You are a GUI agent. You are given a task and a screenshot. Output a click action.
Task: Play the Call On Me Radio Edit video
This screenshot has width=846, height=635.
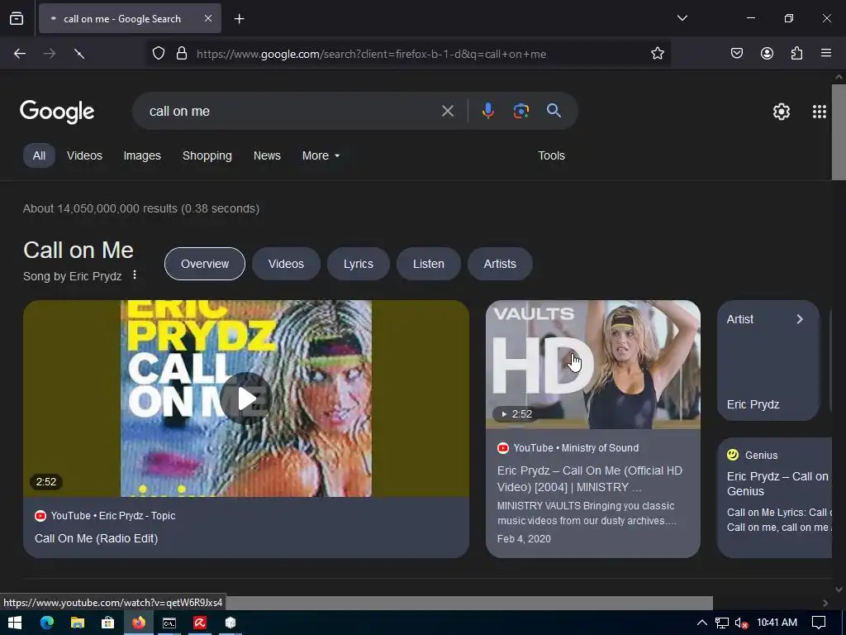pos(246,399)
